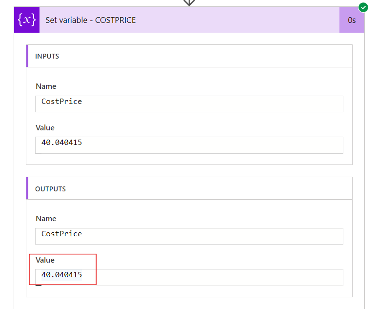This screenshot has width=376, height=309.
Task: Click the 0s duration badge
Action: [352, 20]
